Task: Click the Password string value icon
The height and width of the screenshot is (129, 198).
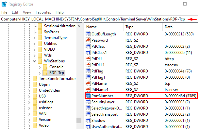Action: 88,40
